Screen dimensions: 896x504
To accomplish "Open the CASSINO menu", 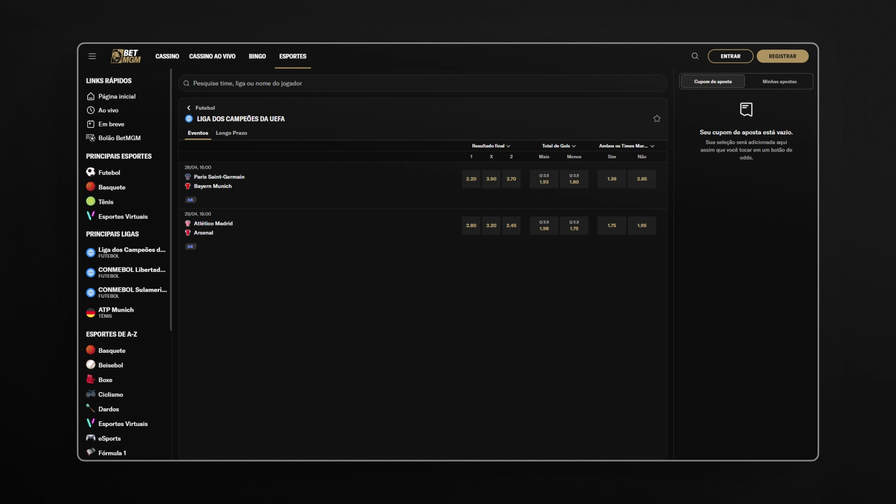I will [167, 56].
